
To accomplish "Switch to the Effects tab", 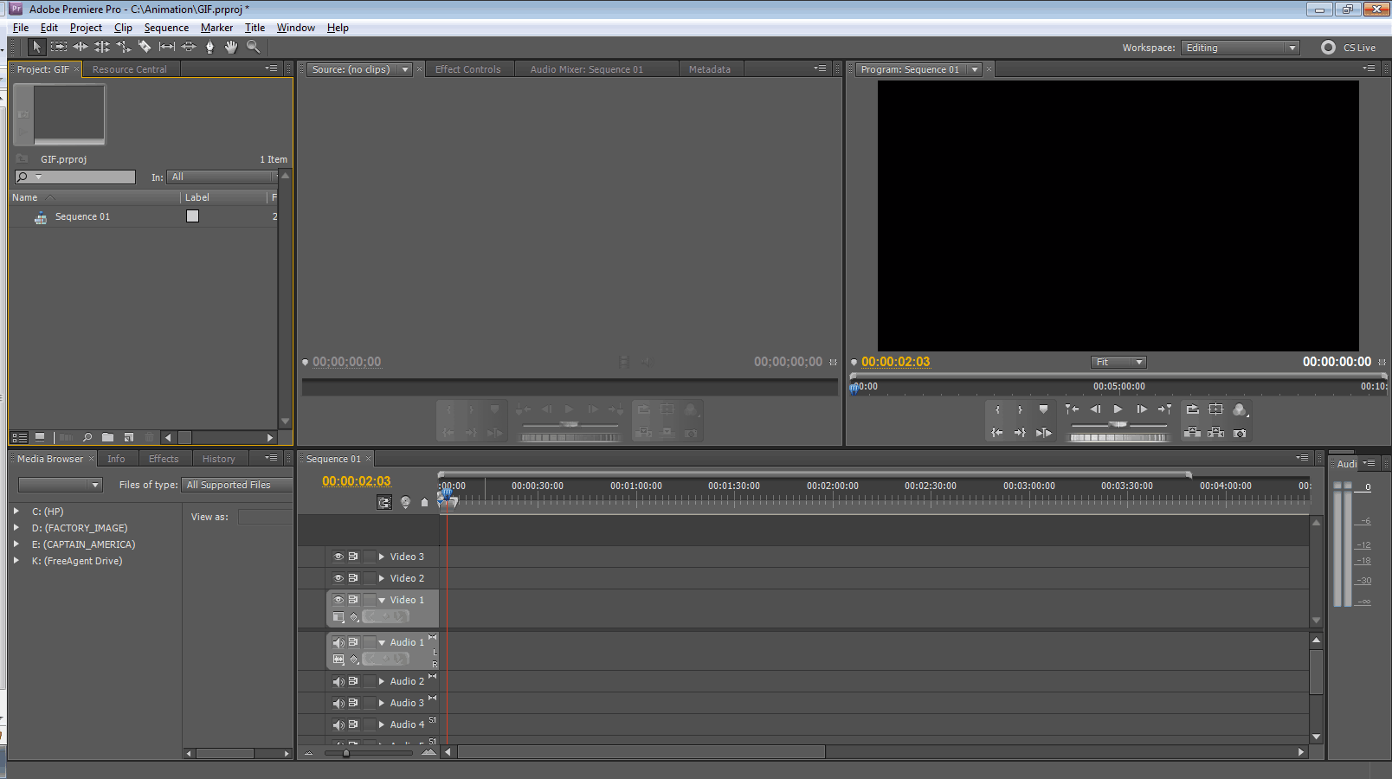I will 164,459.
